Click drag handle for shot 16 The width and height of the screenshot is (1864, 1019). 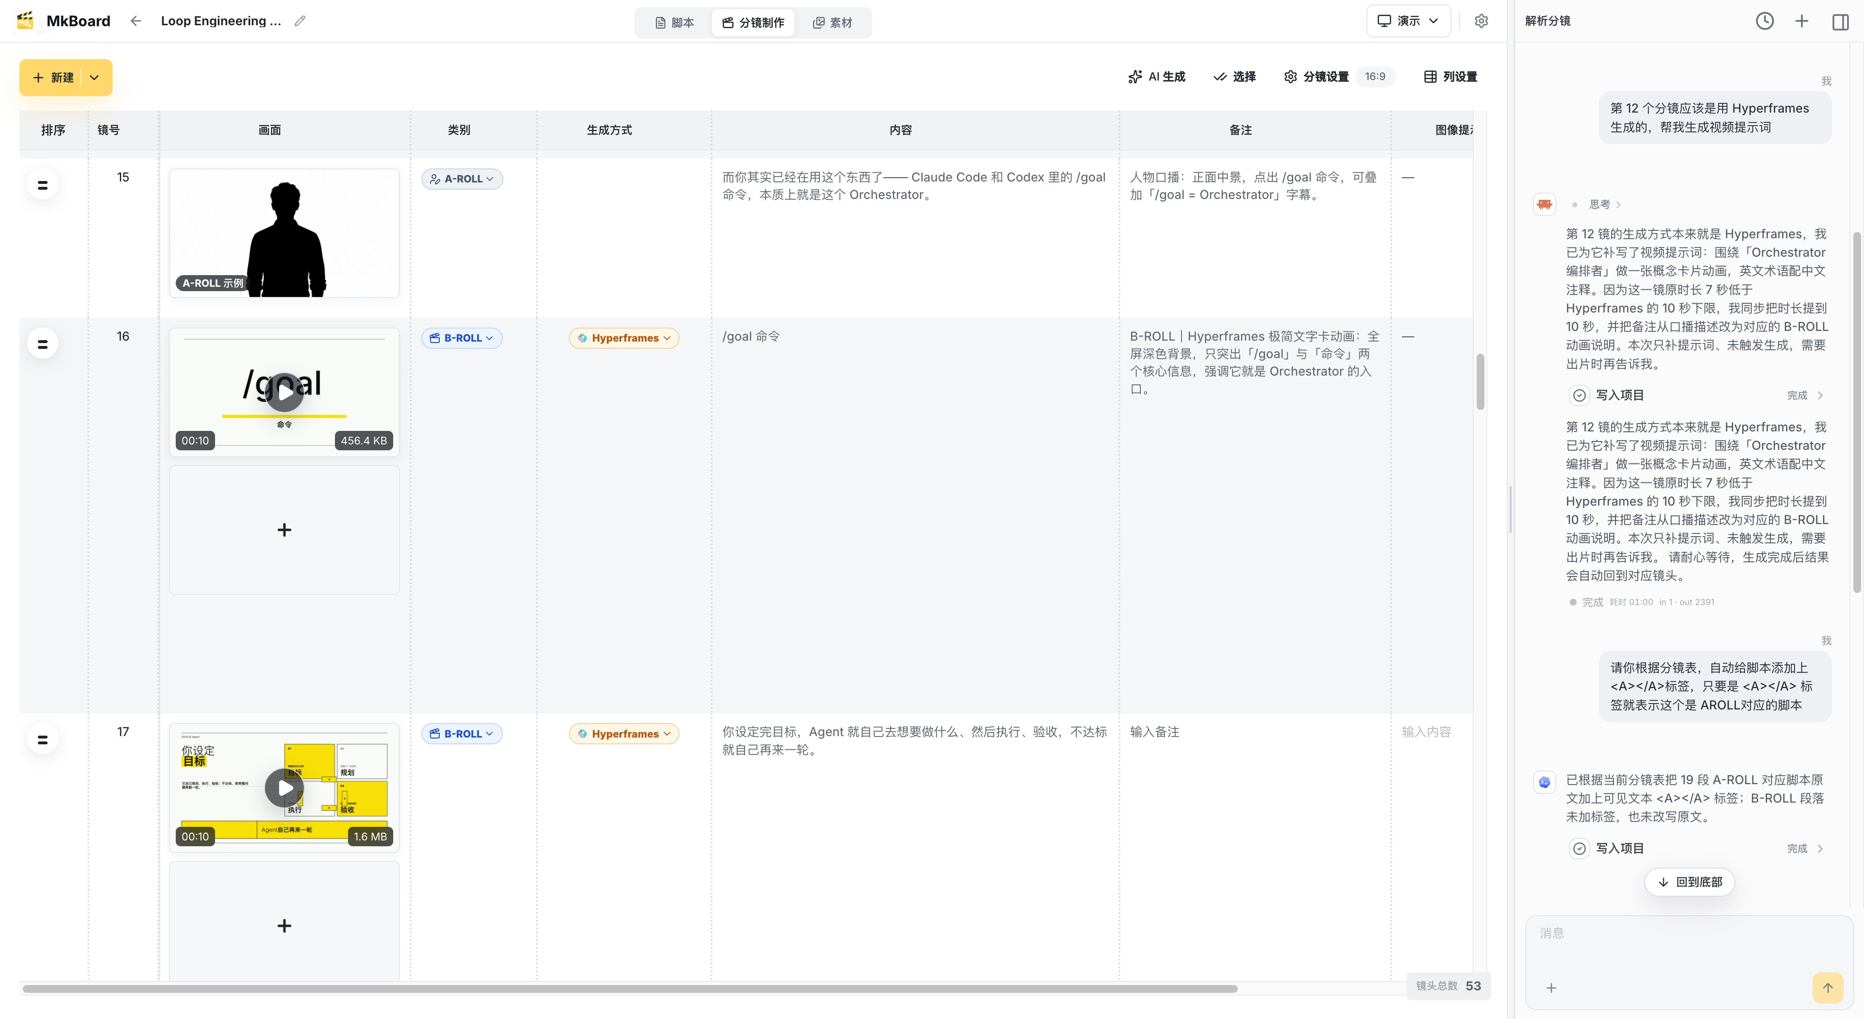pos(43,344)
